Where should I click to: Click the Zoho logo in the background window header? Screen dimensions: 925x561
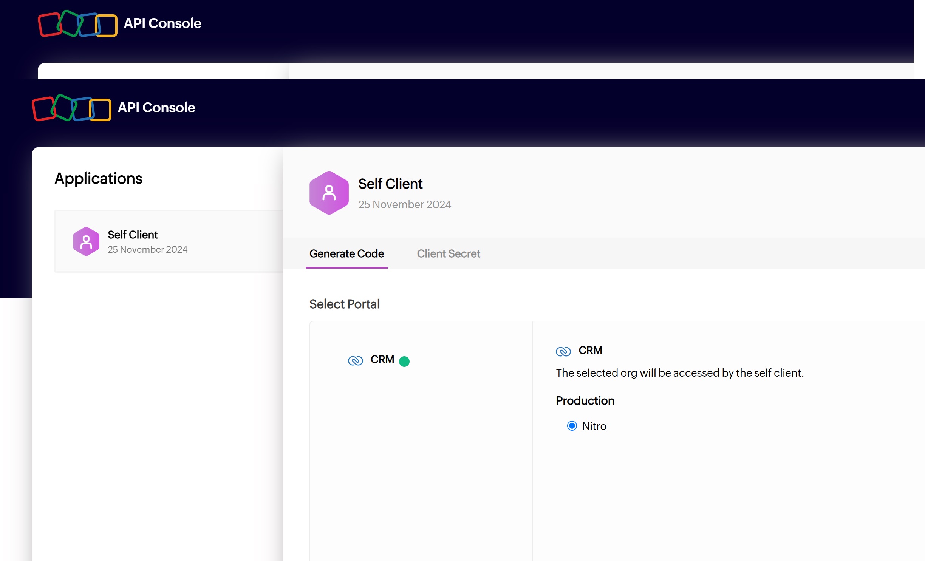tap(78, 23)
